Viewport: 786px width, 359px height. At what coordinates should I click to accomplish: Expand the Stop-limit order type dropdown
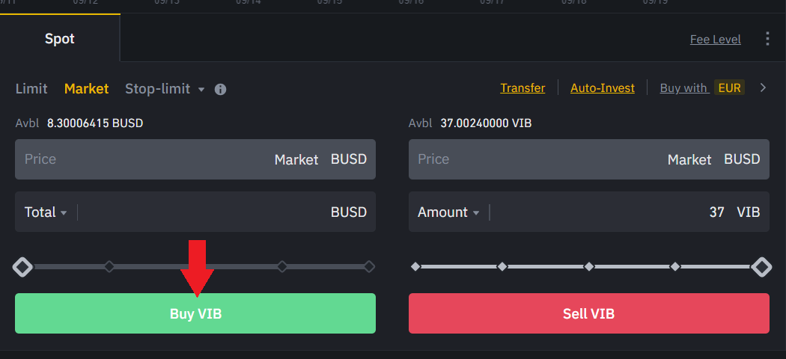(x=201, y=89)
